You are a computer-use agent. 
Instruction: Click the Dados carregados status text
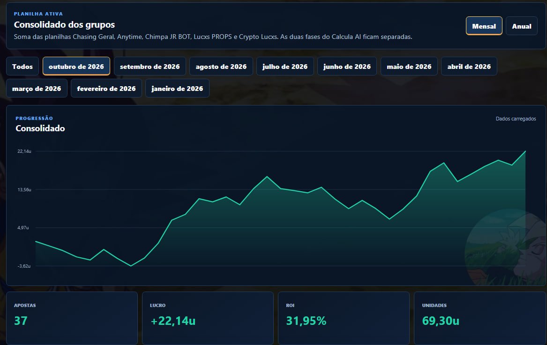pyautogui.click(x=516, y=119)
